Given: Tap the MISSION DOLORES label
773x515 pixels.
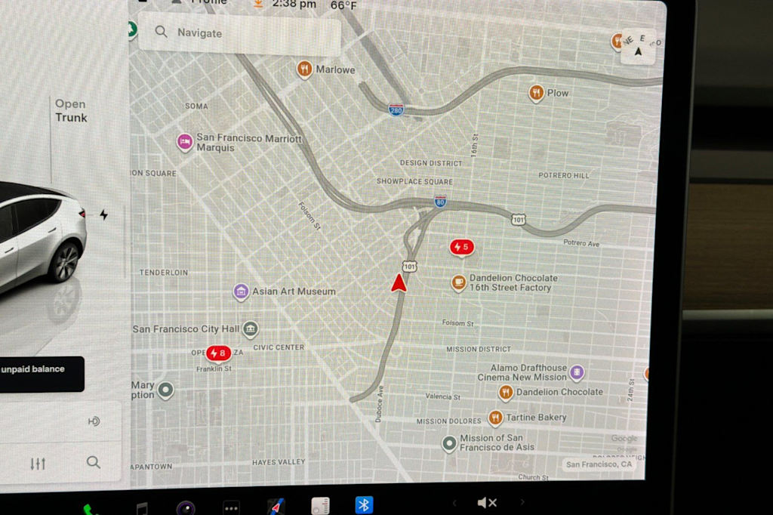Looking at the screenshot, I should point(448,421).
